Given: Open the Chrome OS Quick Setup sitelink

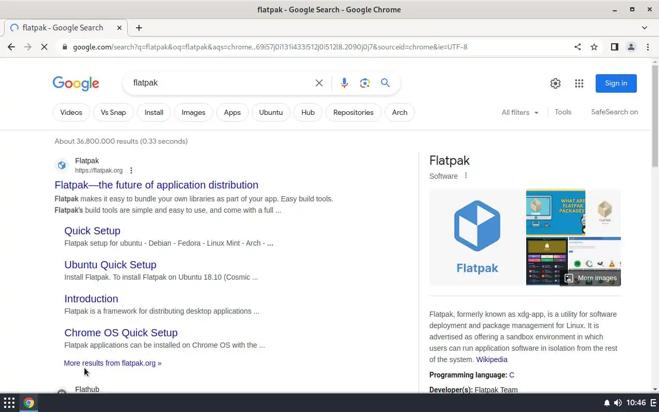Looking at the screenshot, I should 121,333.
